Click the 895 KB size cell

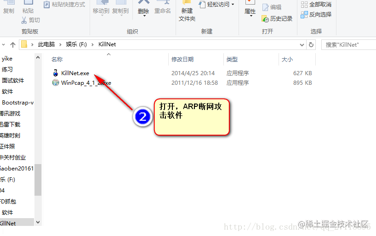click(302, 83)
